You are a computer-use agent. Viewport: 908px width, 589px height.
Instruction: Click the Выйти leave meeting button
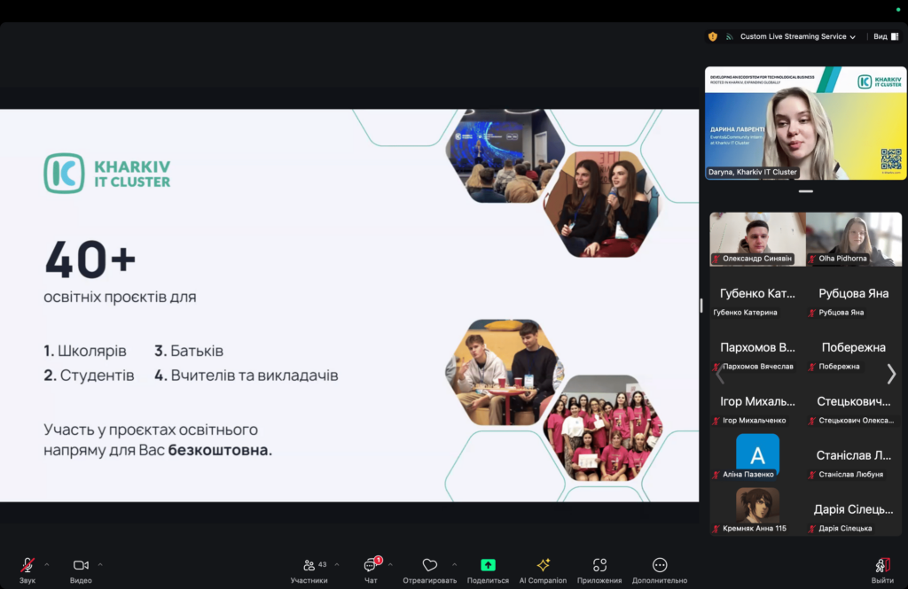(882, 570)
